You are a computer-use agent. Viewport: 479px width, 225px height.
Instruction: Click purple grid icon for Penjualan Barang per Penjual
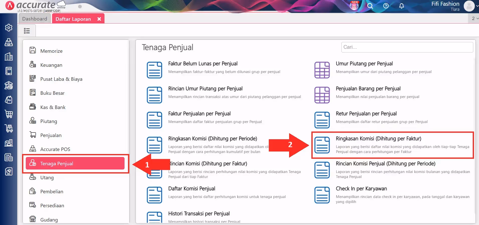tap(322, 95)
